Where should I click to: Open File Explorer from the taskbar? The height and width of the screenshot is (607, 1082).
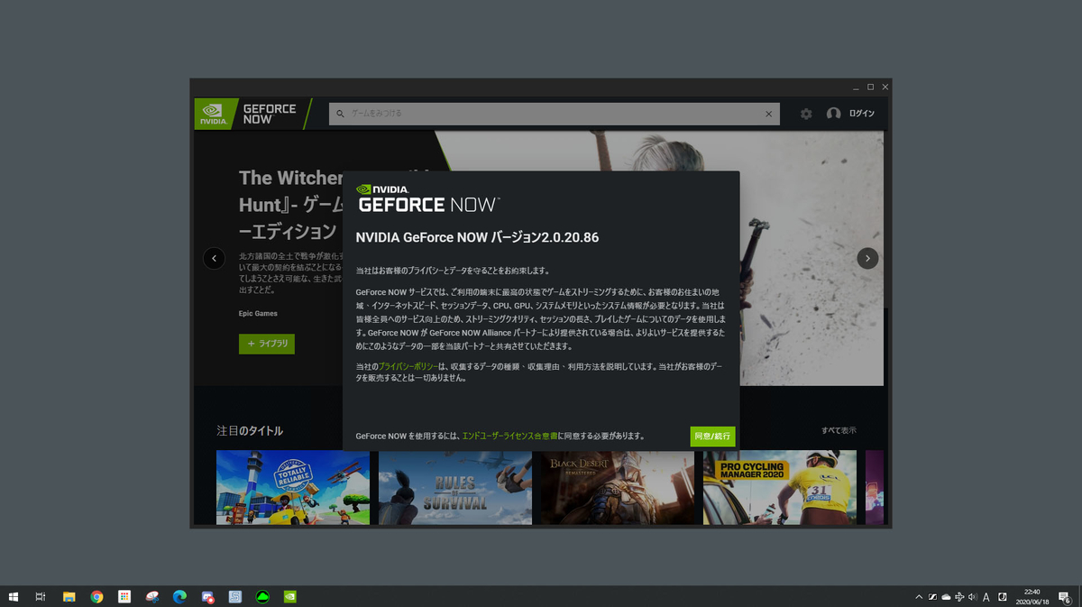[69, 596]
